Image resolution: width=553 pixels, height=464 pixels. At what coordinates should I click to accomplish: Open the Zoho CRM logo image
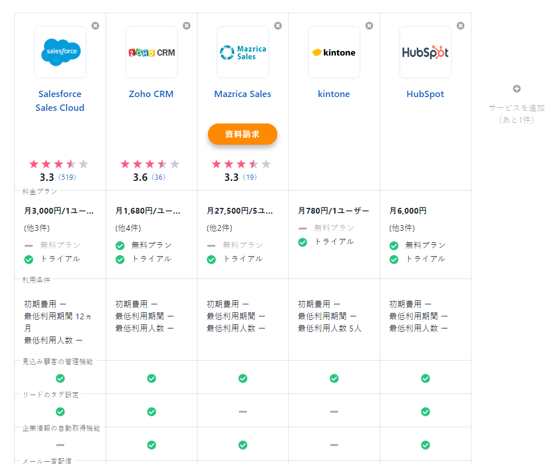[x=152, y=52]
